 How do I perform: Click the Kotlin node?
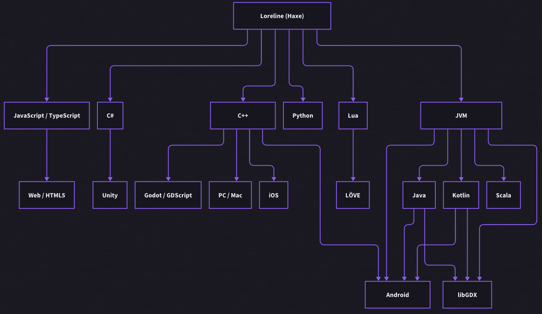(x=461, y=195)
